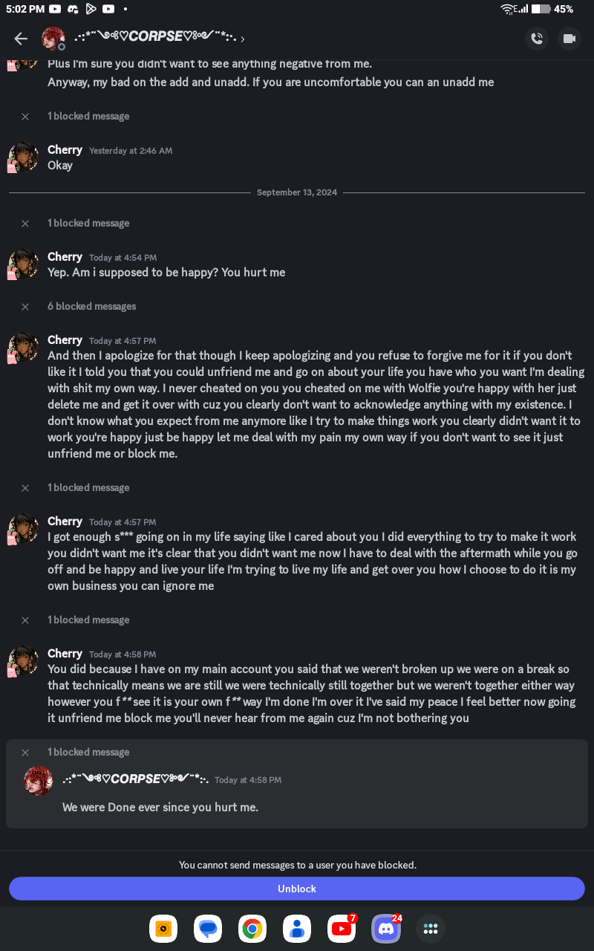Screen dimensions: 594x951
Task: Open the Contacts app in dock
Action: pos(297,929)
